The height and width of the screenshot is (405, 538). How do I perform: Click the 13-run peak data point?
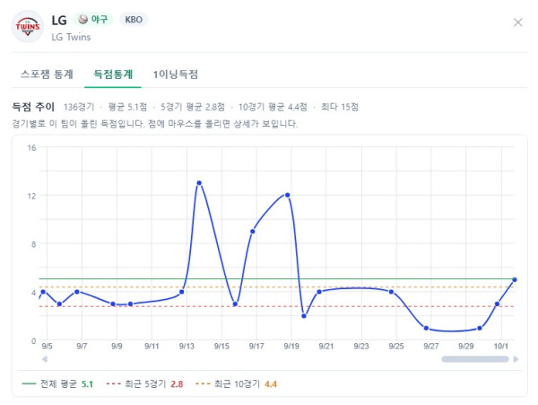coord(199,183)
